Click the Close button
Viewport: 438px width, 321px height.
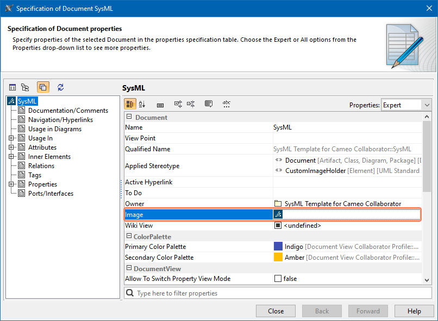[276, 311]
